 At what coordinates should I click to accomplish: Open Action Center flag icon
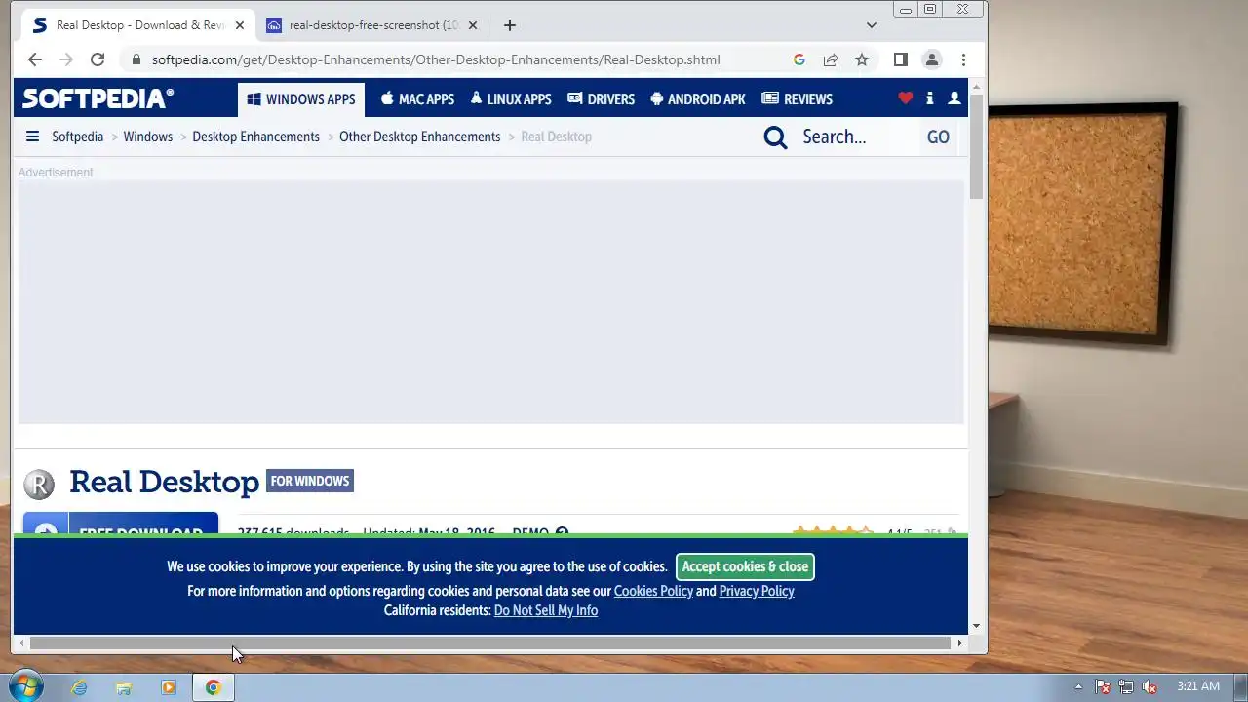1103,686
